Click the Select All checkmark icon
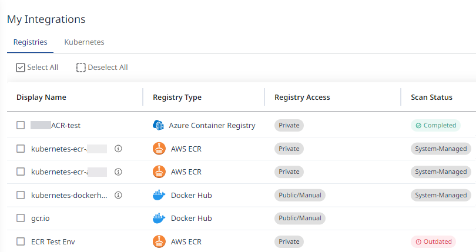Viewport: 476px width, 252px height. tap(20, 68)
